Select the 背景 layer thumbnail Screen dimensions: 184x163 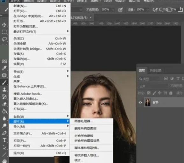click(148, 102)
